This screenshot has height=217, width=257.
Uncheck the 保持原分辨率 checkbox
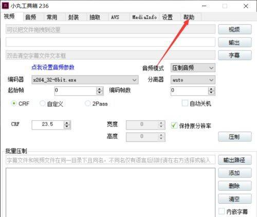point(174,125)
